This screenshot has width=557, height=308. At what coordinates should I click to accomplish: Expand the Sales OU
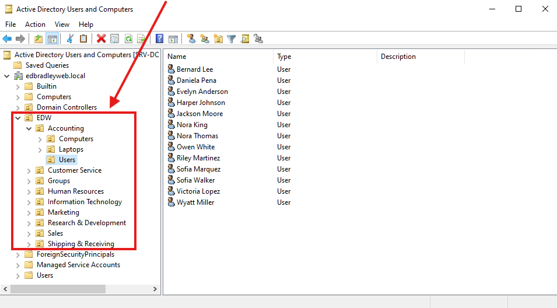[x=29, y=234]
